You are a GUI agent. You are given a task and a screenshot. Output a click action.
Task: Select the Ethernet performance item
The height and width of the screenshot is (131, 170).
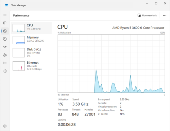click(31, 66)
